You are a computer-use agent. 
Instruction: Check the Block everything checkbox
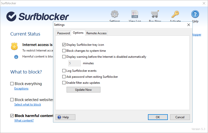click(x=12, y=84)
